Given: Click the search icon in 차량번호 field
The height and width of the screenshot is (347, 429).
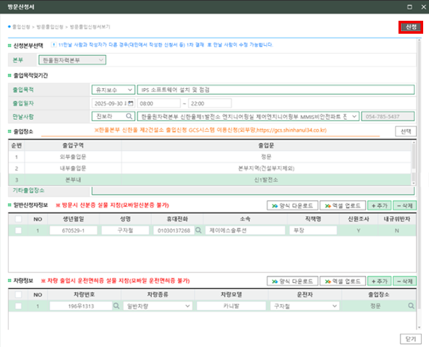Looking at the screenshot, I should (x=116, y=305).
